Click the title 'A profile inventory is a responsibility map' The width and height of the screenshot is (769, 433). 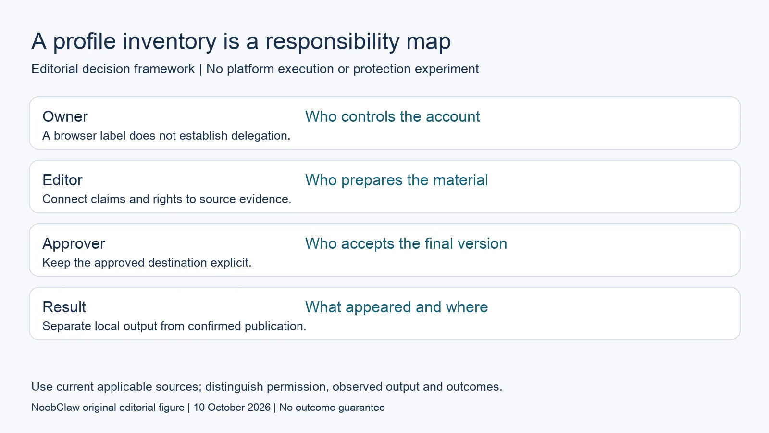point(241,41)
